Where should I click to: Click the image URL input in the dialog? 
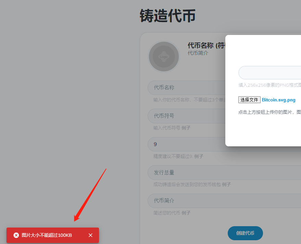click(270, 73)
